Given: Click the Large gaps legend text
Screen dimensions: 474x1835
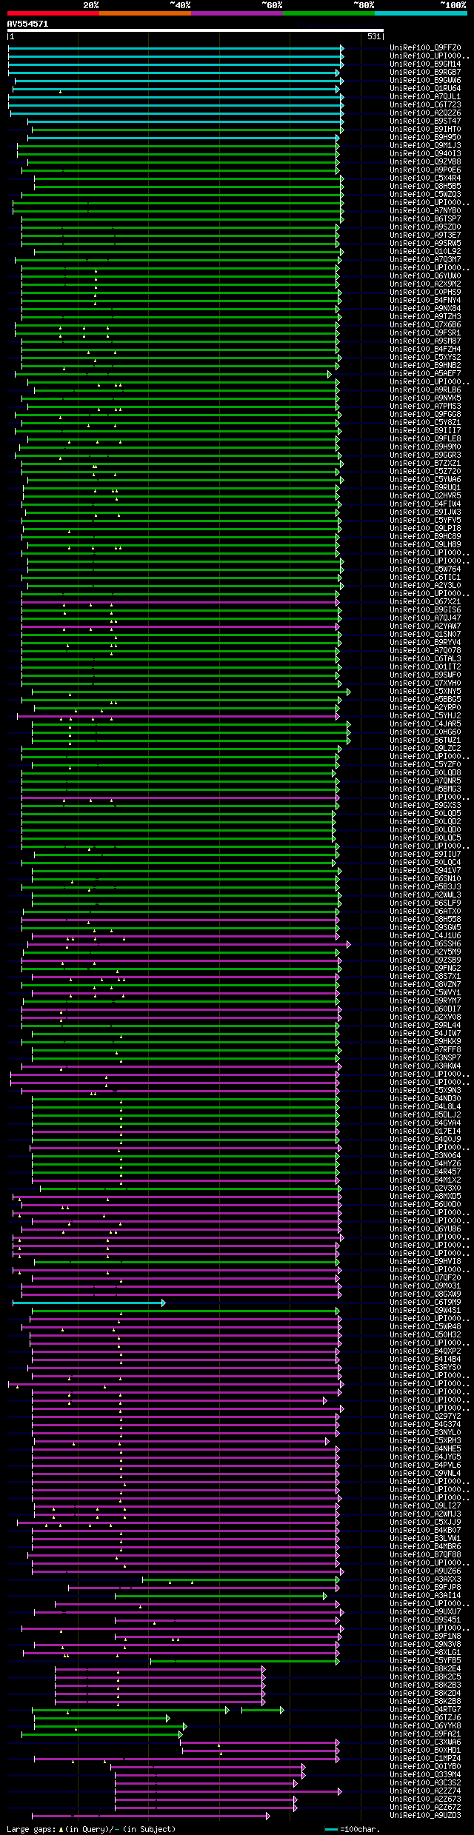Looking at the screenshot, I should [91, 1830].
